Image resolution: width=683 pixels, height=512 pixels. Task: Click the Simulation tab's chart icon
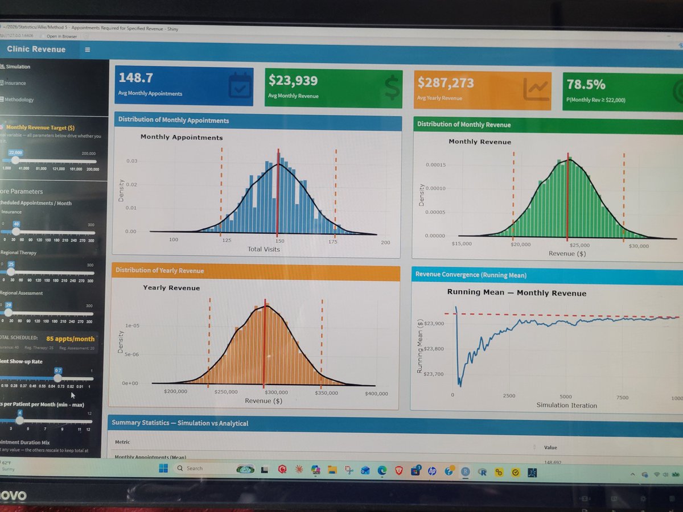[2, 67]
